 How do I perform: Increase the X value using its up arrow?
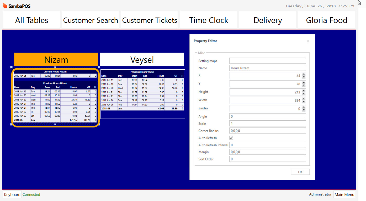[x=304, y=74]
